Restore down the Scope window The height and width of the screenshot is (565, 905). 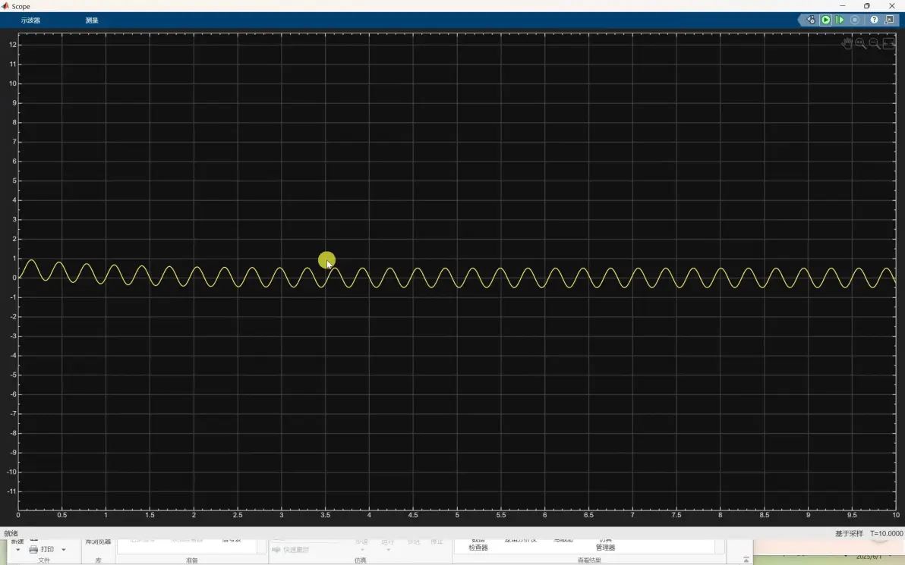click(x=867, y=6)
